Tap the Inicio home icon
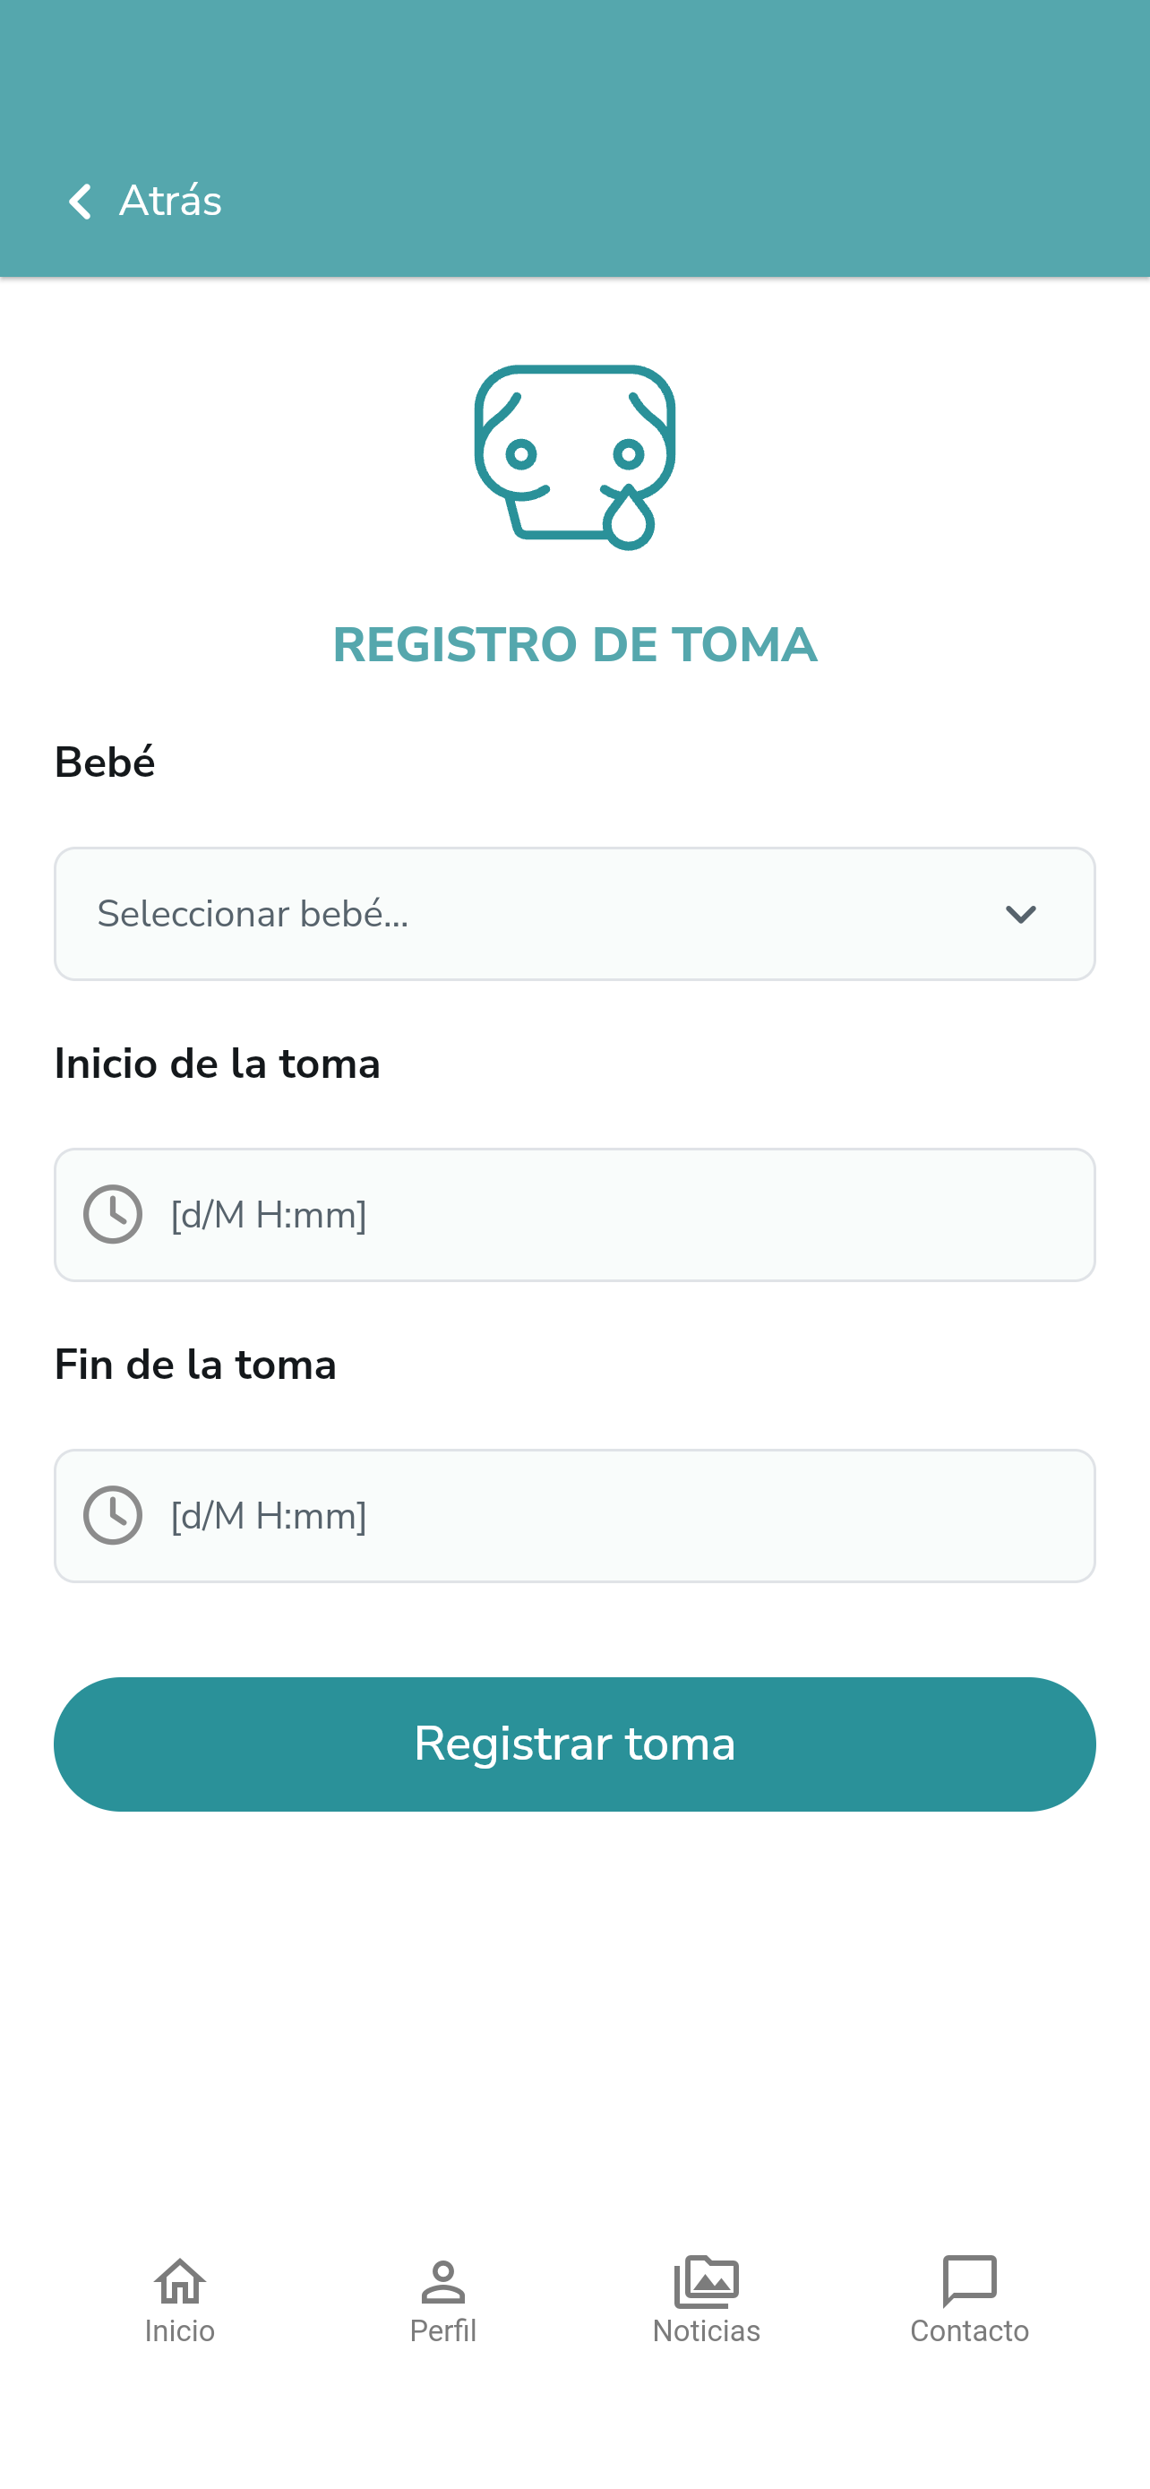This screenshot has height=2489, width=1150. point(180,2280)
